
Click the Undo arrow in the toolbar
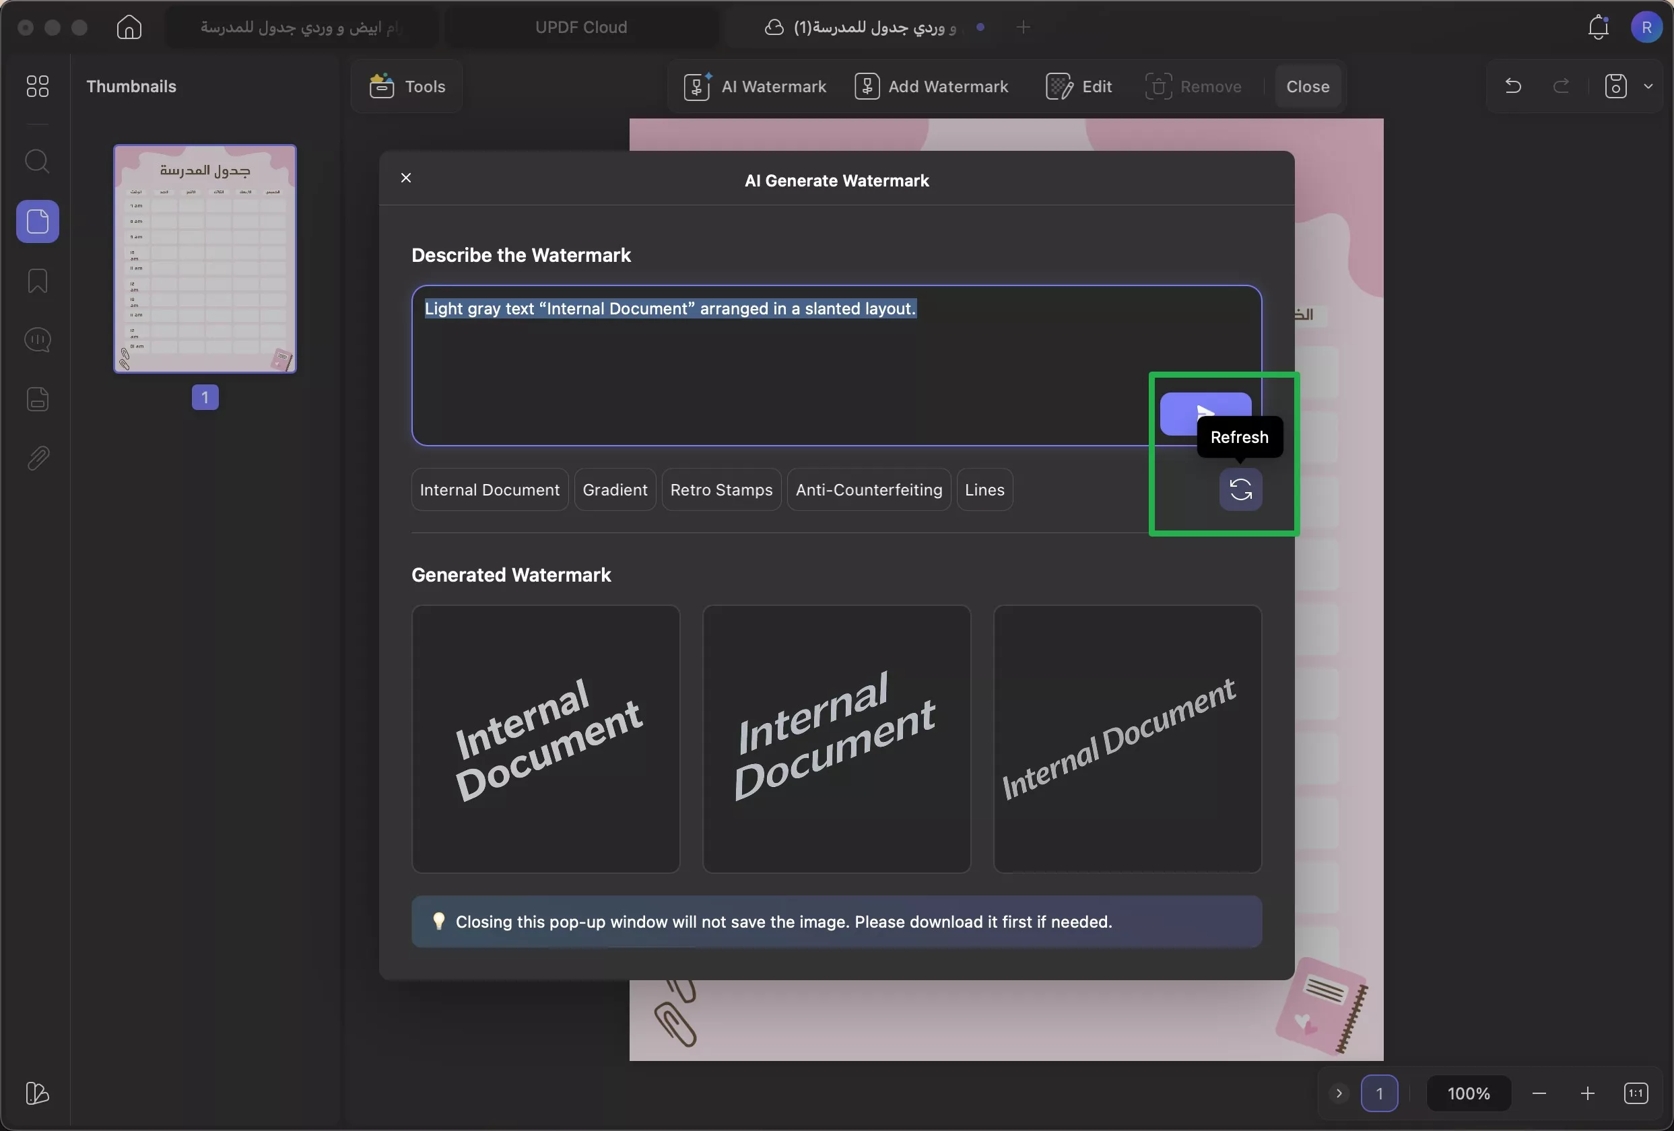click(x=1512, y=86)
